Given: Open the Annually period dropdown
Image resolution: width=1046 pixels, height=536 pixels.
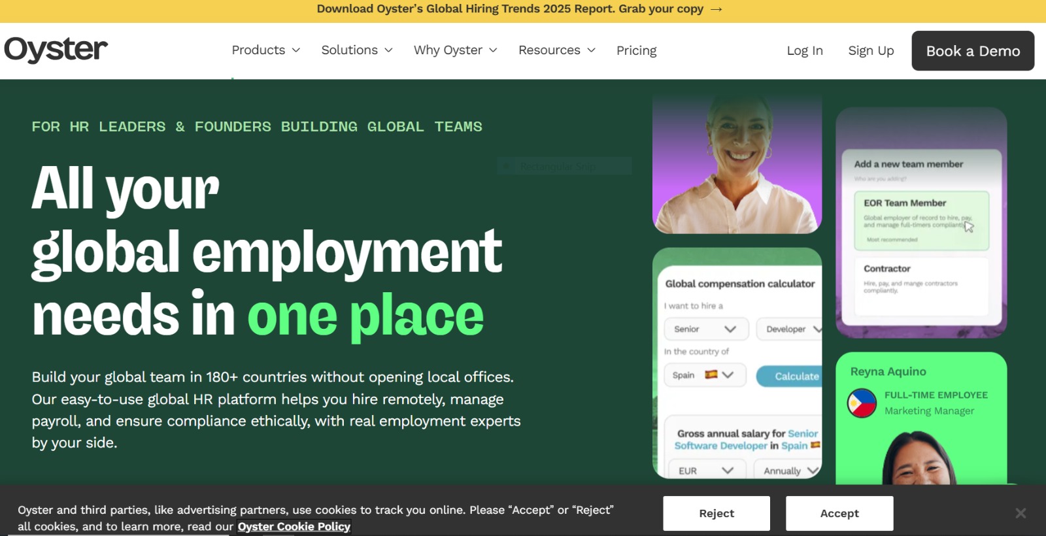Looking at the screenshot, I should click(x=788, y=470).
